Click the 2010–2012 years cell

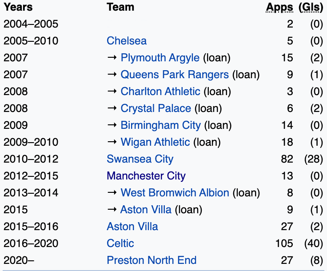tap(31, 159)
